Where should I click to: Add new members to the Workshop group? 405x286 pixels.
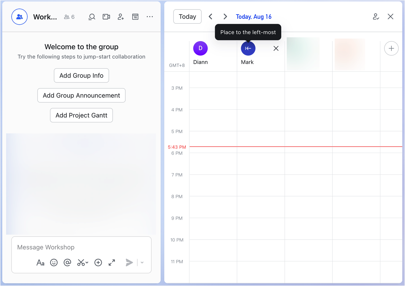tap(121, 17)
